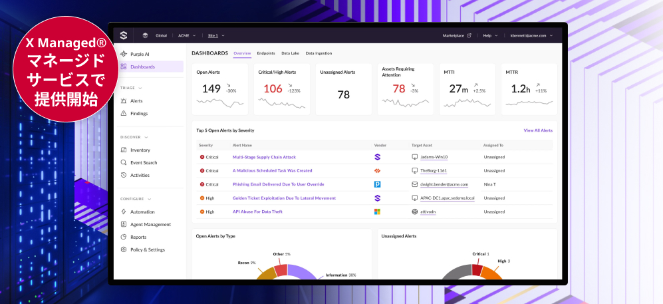
Task: Click the Automation lightning icon
Action: [124, 212]
